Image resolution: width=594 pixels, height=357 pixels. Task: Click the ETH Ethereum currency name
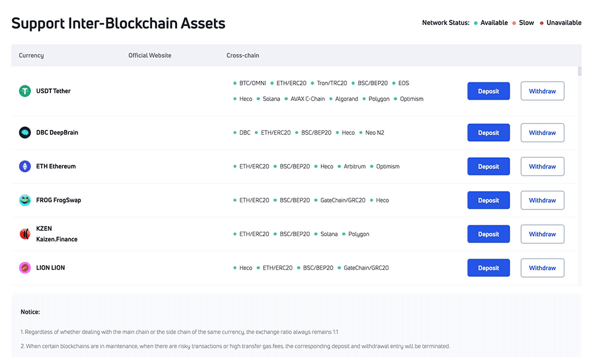coord(56,167)
